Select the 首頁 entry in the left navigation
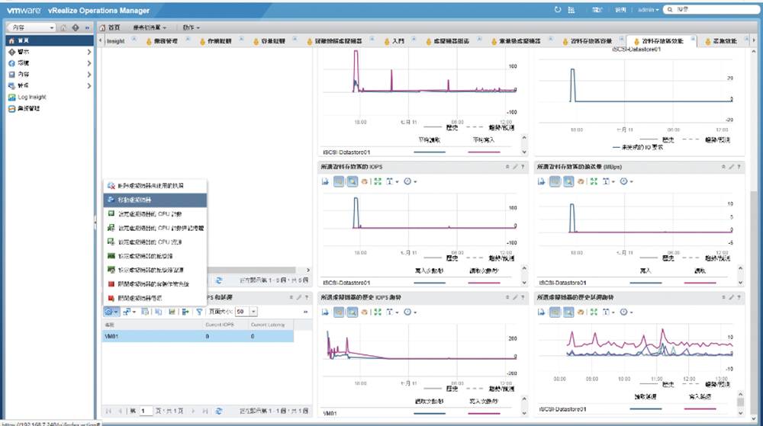763x426 pixels. click(49, 41)
